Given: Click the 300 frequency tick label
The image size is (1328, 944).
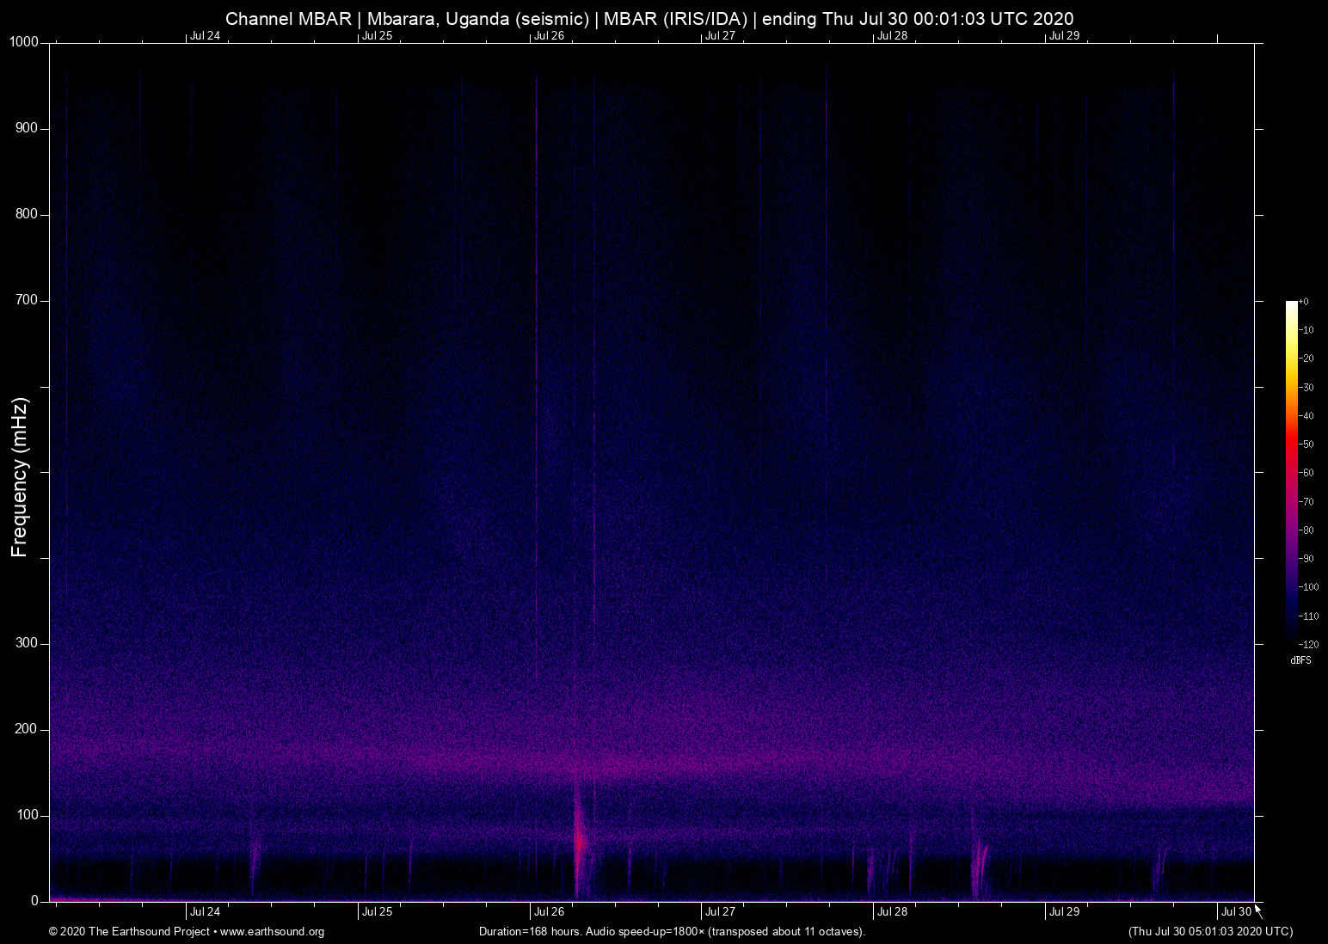Looking at the screenshot, I should tap(27, 643).
